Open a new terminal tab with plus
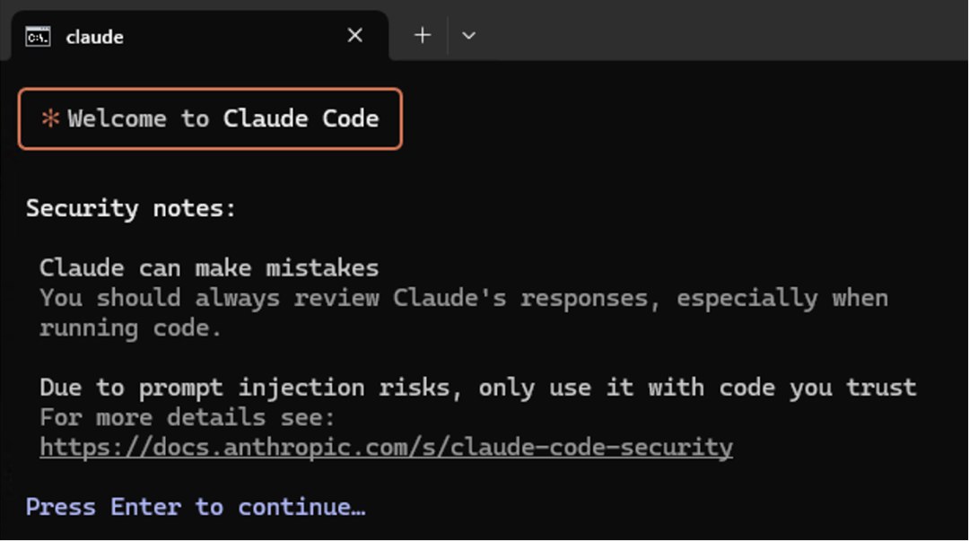969x541 pixels. coord(423,36)
